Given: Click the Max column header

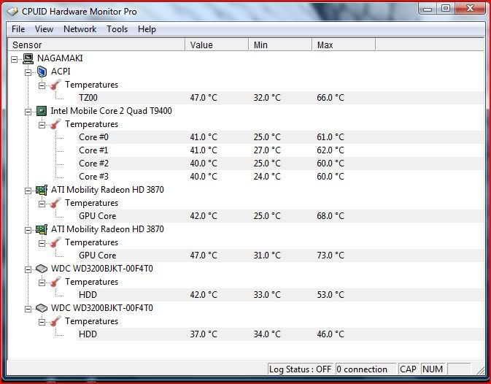Looking at the screenshot, I should point(344,45).
